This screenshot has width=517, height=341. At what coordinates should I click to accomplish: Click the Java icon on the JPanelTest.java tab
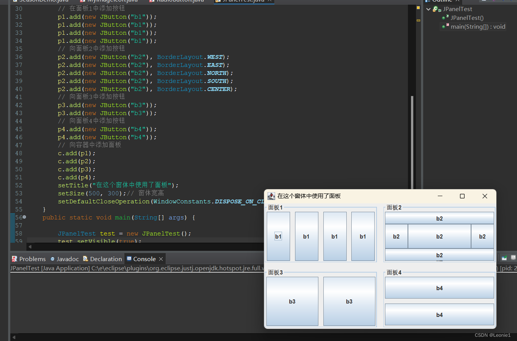click(x=217, y=1)
